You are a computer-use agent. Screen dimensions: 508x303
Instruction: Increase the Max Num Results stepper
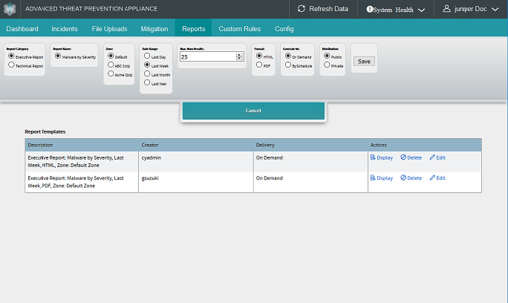(x=239, y=54)
